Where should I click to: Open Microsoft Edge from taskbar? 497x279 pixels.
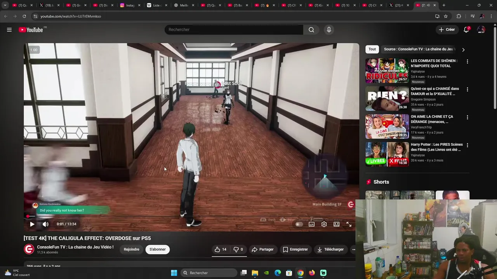point(278,273)
